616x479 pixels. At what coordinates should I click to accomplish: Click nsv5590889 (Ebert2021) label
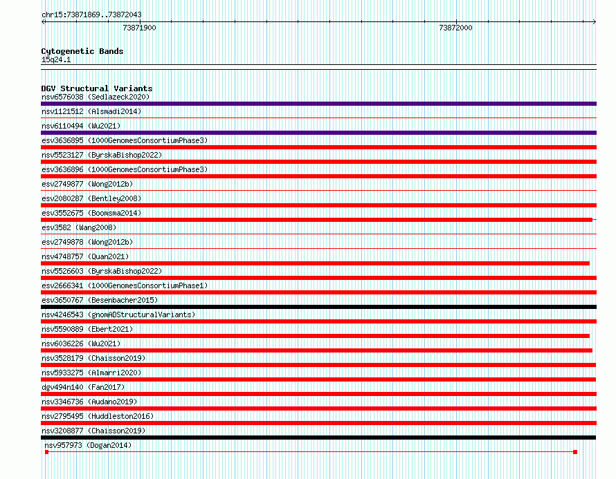(x=87, y=329)
